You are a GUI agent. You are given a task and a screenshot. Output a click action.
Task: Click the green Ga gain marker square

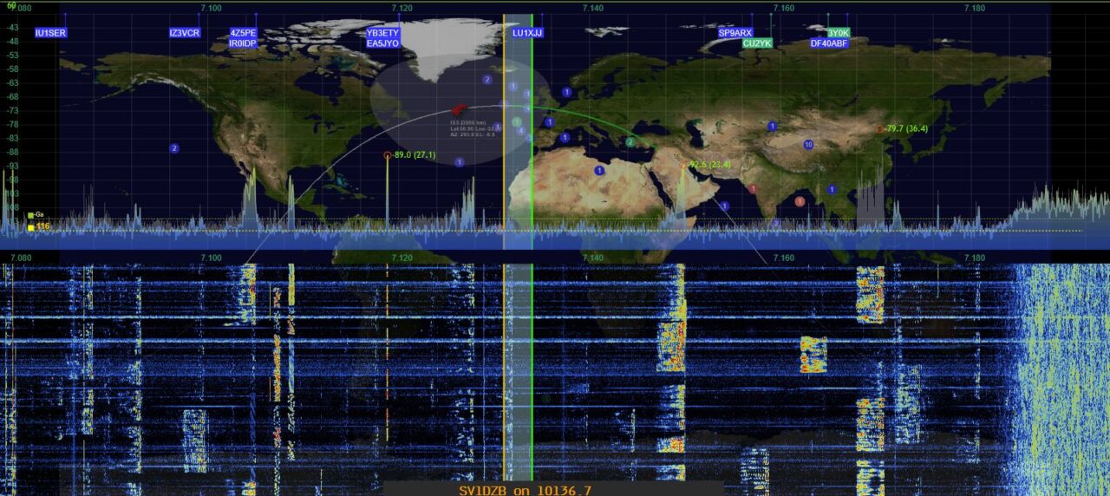pos(30,214)
